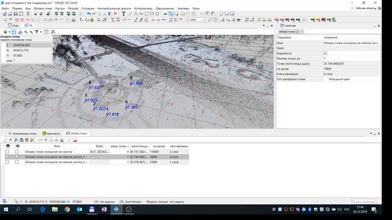Click the yellow flag icon on right toolbar
The image size is (392, 220).
click(x=318, y=20)
